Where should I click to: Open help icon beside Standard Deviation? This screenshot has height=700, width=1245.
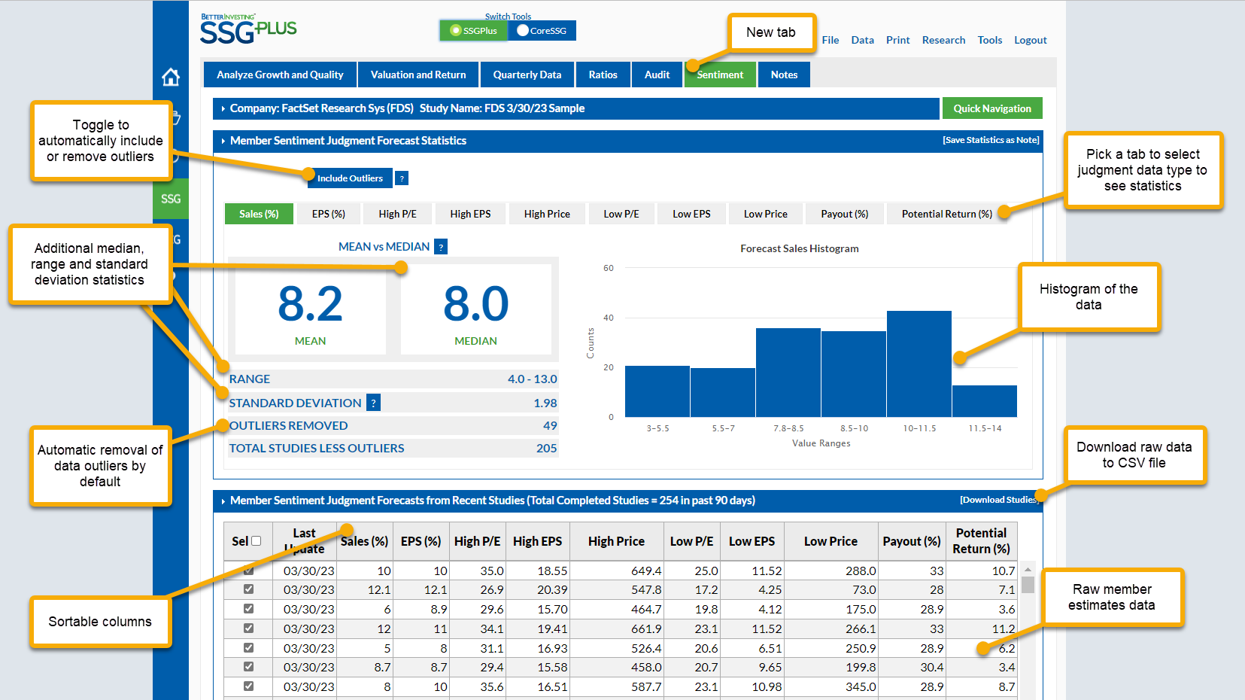[373, 403]
